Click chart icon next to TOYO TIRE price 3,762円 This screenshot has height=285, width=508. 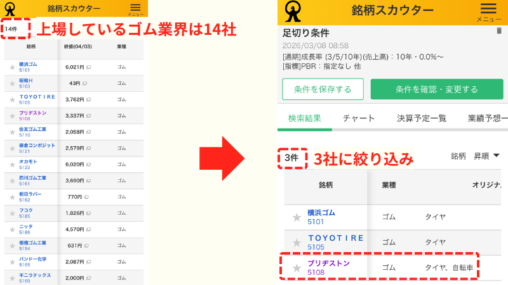click(88, 99)
